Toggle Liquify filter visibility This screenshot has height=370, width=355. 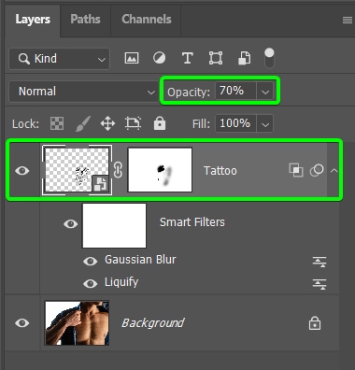point(90,283)
